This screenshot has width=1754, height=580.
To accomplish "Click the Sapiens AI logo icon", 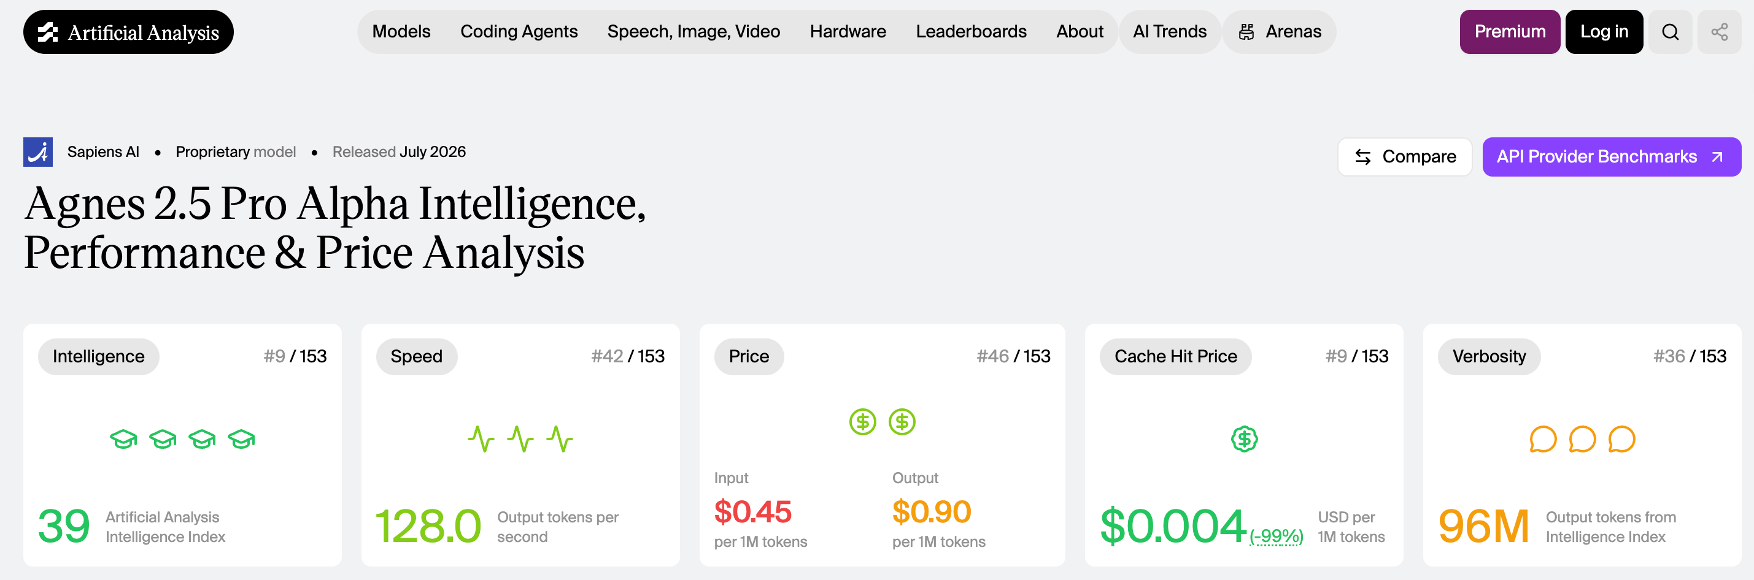I will (x=38, y=151).
